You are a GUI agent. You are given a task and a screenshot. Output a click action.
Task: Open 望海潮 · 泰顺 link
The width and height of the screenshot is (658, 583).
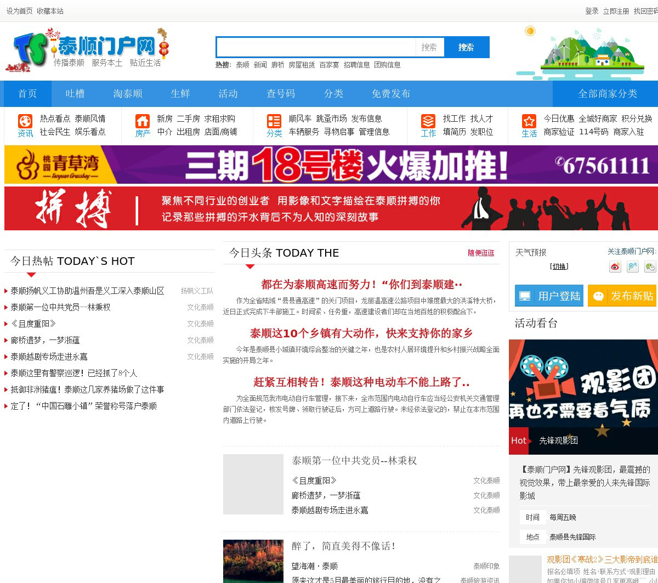(315, 566)
